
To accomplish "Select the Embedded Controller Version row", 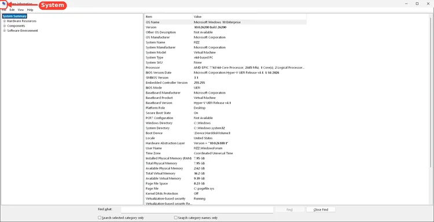I will coord(226,83).
